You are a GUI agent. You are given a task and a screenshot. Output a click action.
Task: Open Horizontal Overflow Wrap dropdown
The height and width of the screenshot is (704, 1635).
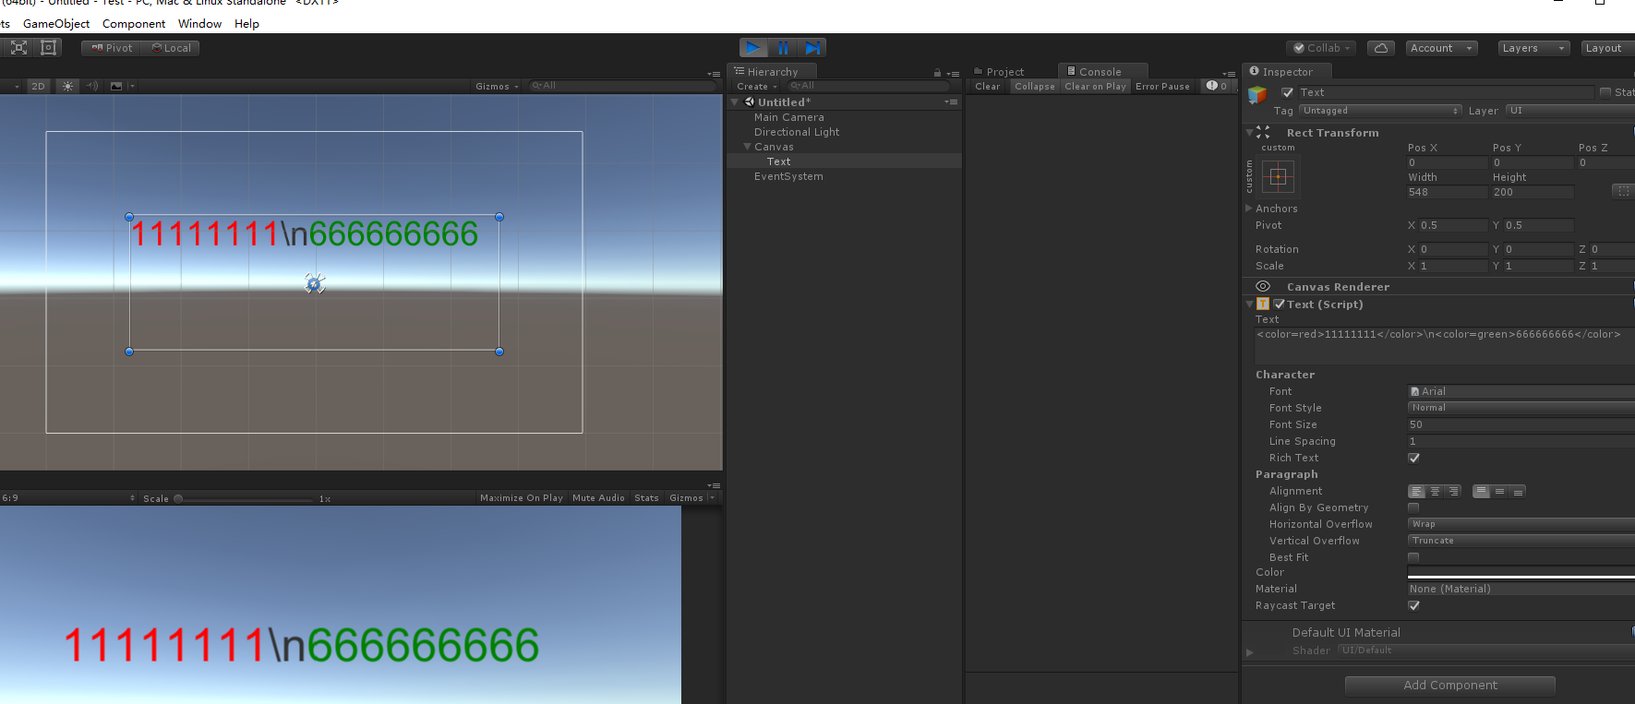click(1521, 524)
